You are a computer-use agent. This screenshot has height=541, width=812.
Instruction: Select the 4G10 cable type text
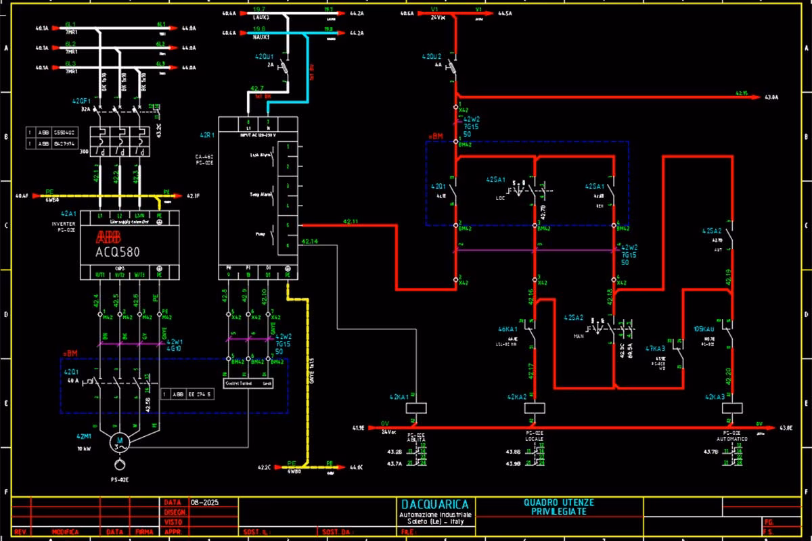point(173,348)
